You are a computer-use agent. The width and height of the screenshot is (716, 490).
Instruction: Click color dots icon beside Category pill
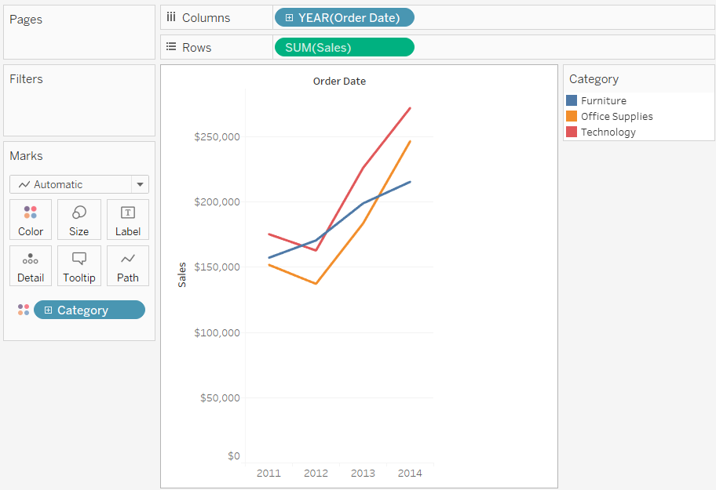24,310
